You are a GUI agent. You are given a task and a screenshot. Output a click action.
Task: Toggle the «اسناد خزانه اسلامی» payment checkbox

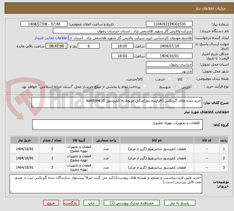click(x=144, y=86)
